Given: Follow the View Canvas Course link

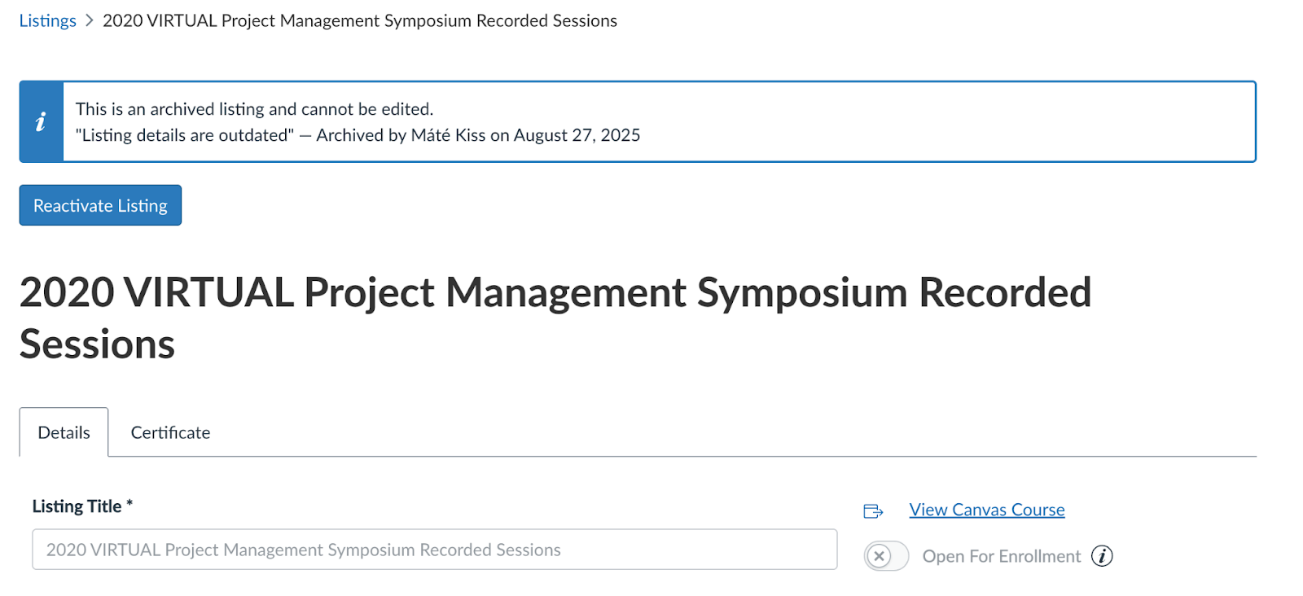Looking at the screenshot, I should click(x=986, y=510).
